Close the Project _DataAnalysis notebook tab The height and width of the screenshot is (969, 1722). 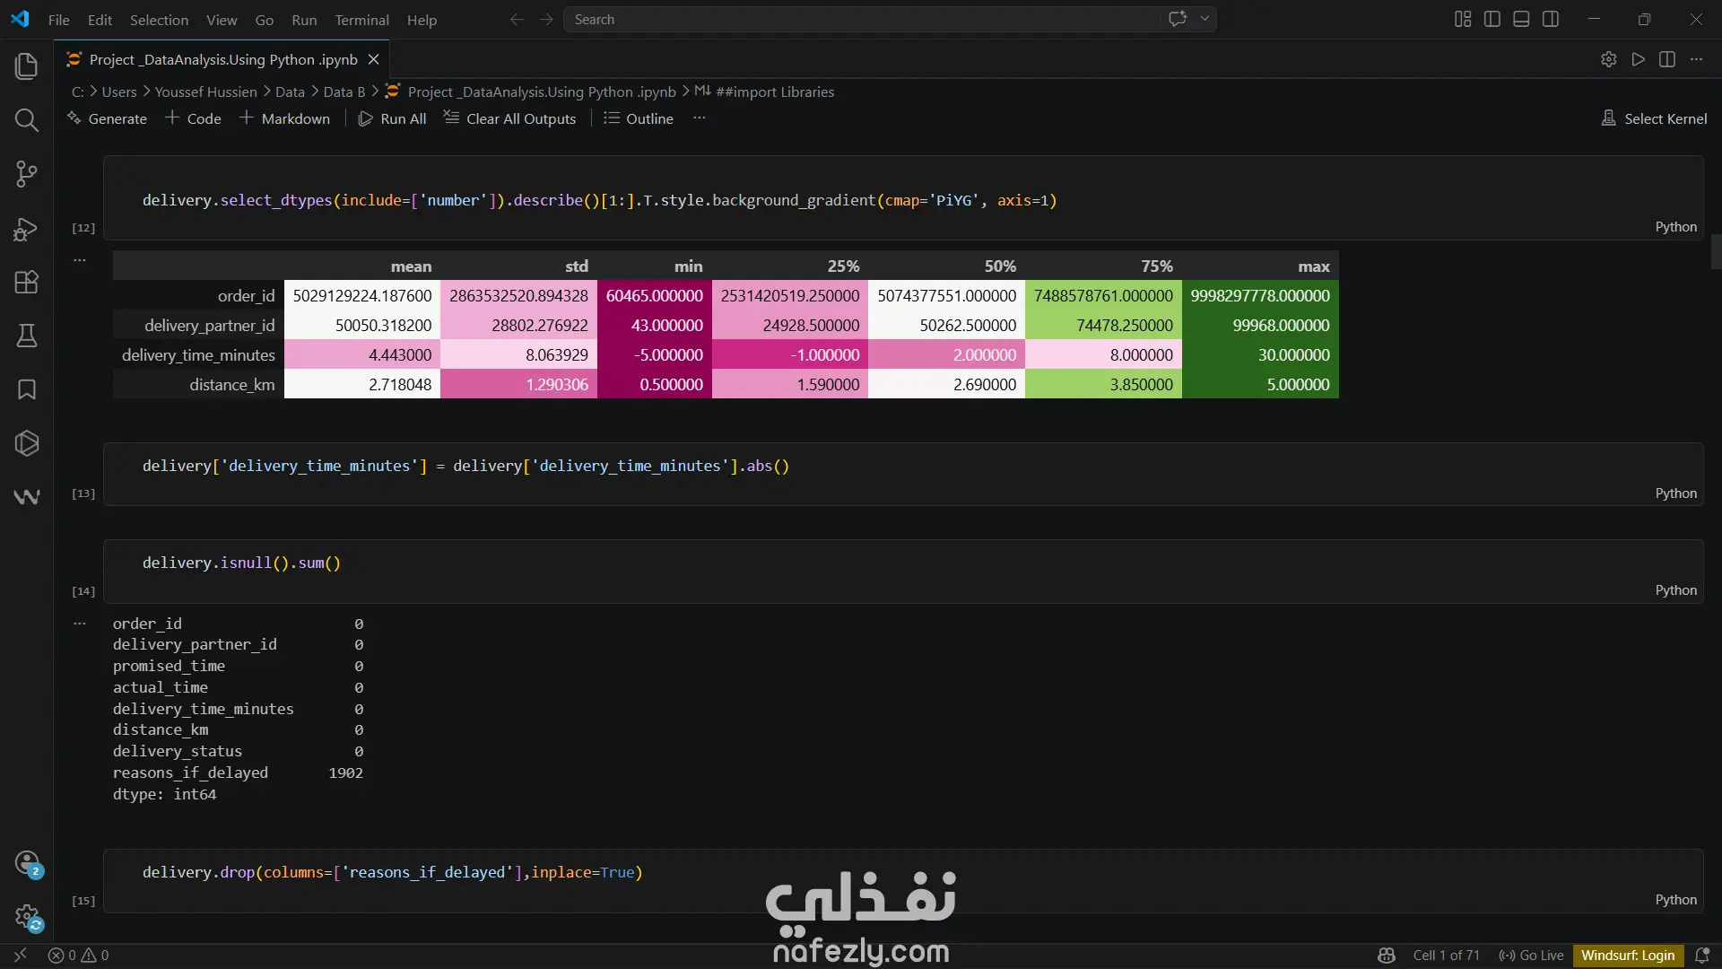click(374, 59)
